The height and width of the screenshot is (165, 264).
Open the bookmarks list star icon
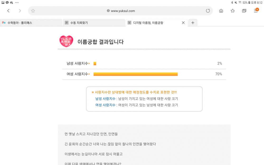click(233, 11)
